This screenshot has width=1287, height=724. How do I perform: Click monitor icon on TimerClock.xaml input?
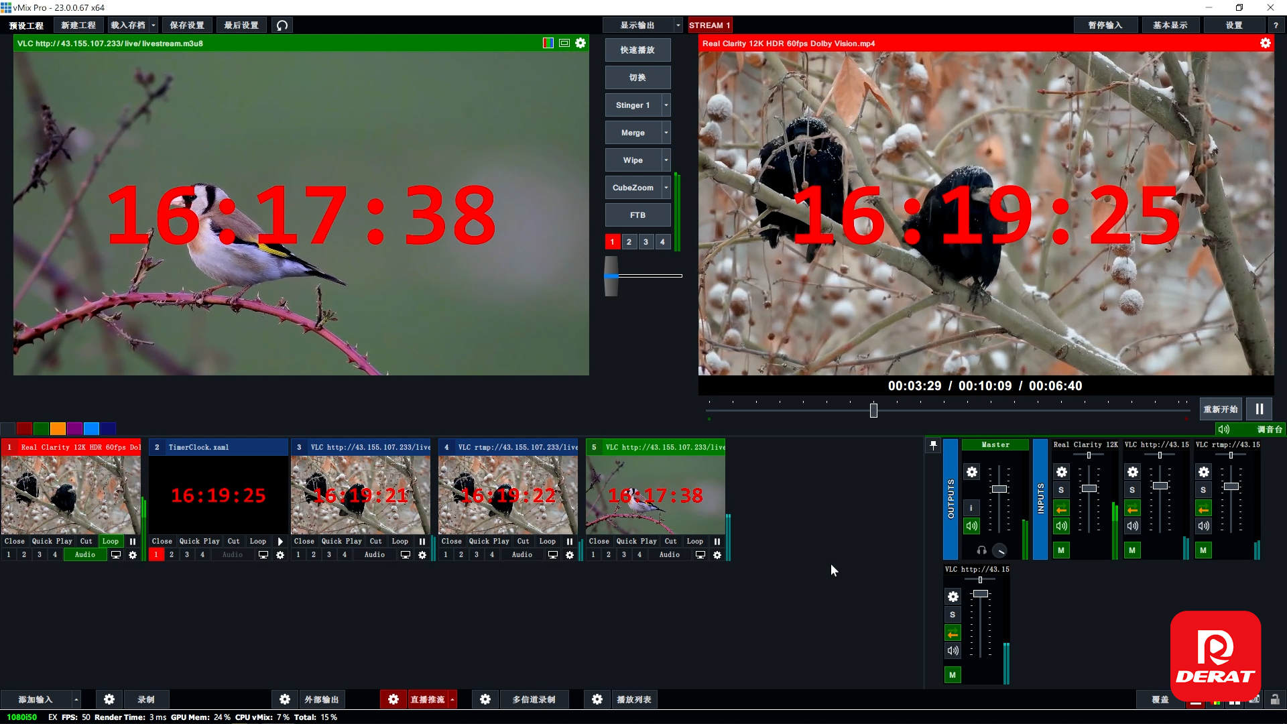[x=263, y=554]
